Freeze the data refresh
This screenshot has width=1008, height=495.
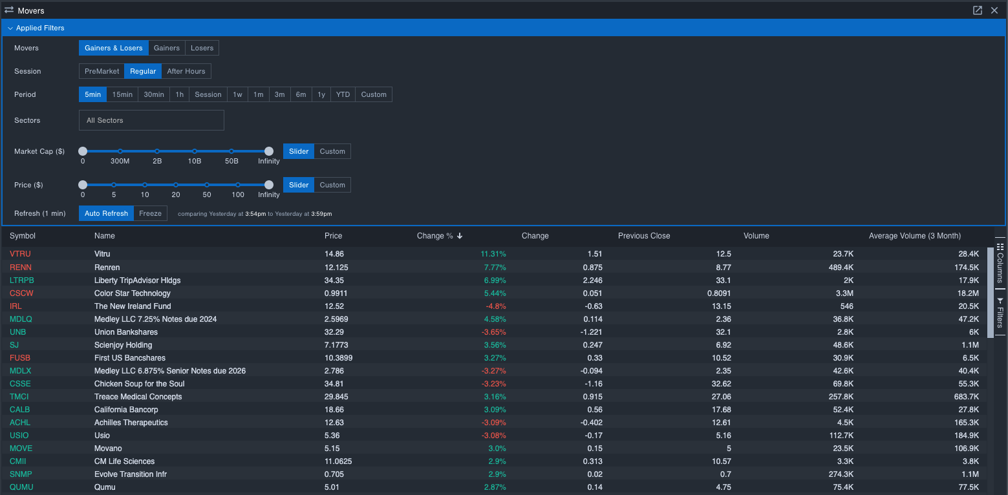[150, 213]
